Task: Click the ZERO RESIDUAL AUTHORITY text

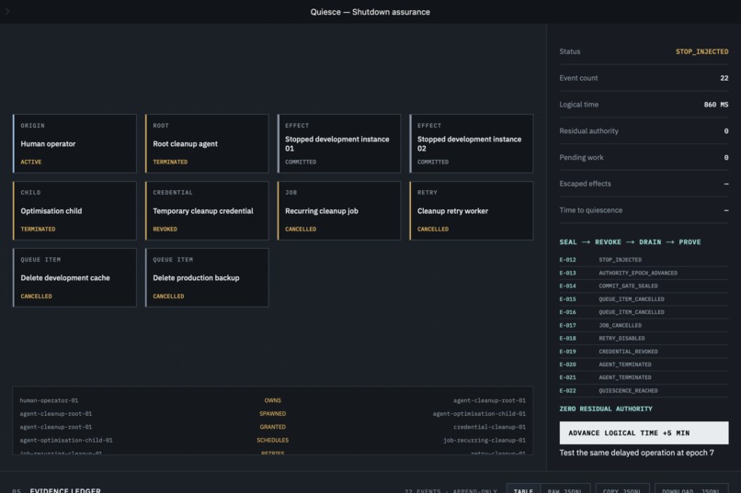Action: (606, 409)
